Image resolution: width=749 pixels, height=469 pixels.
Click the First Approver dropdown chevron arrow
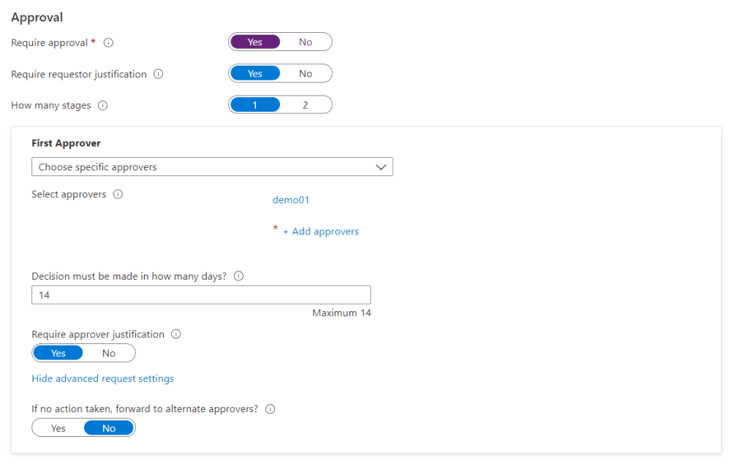[x=380, y=167]
